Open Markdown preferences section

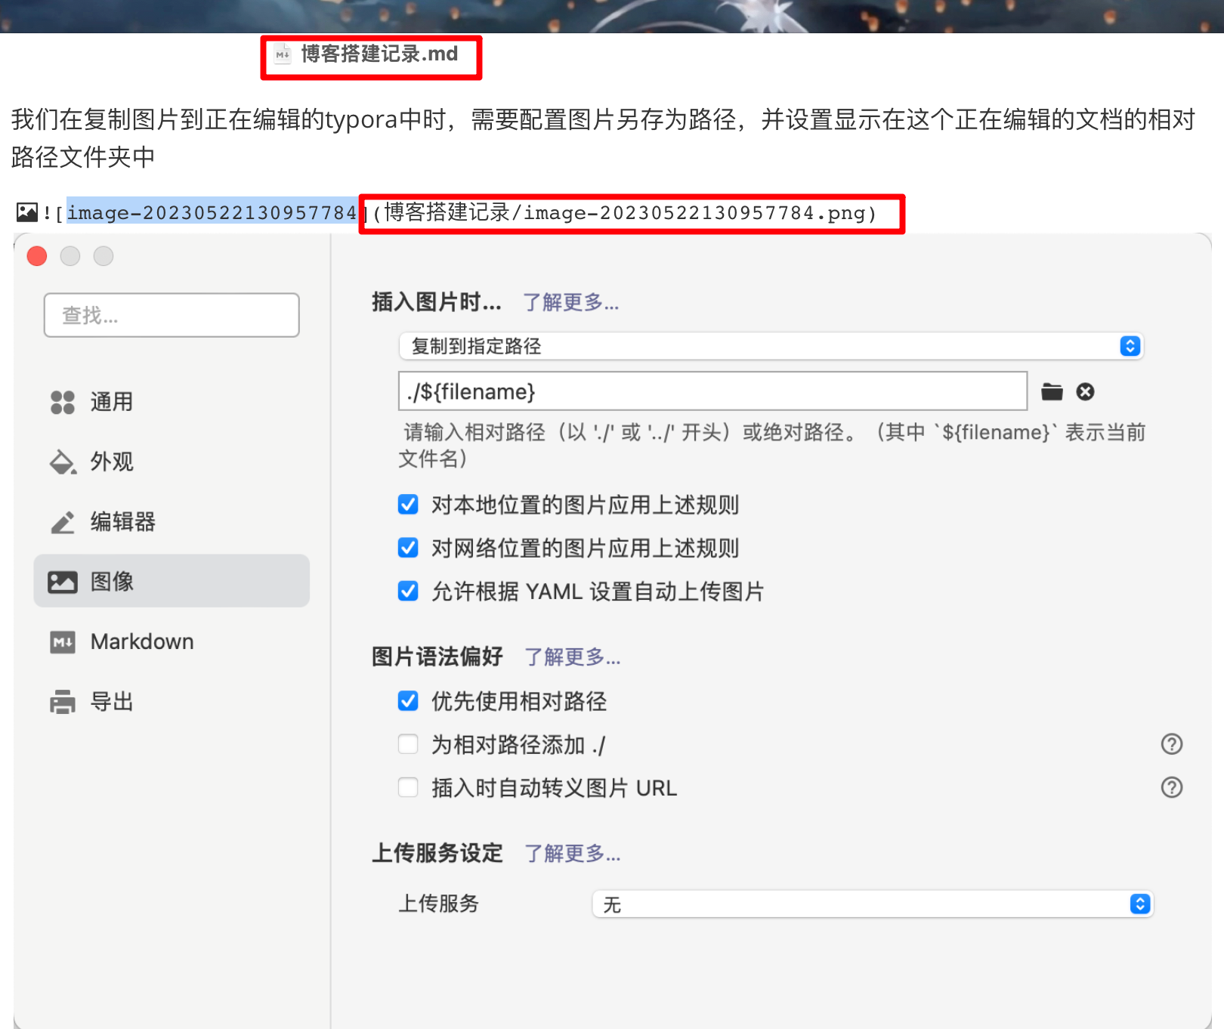[141, 641]
